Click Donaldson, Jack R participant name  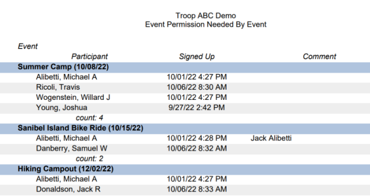(x=68, y=189)
